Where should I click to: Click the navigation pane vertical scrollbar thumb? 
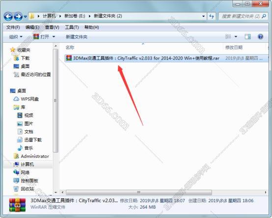pos(55,100)
